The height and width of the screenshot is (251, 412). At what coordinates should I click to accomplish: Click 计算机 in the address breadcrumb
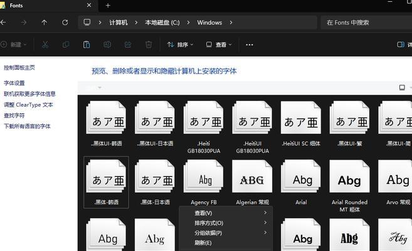click(119, 23)
